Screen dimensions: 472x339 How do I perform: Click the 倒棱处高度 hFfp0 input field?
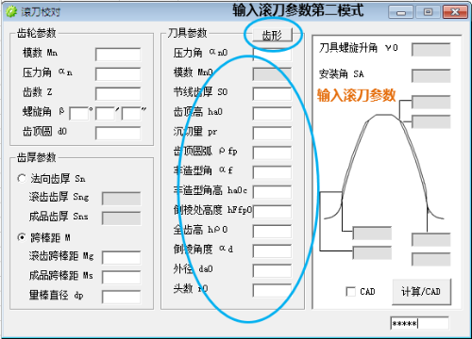click(272, 212)
